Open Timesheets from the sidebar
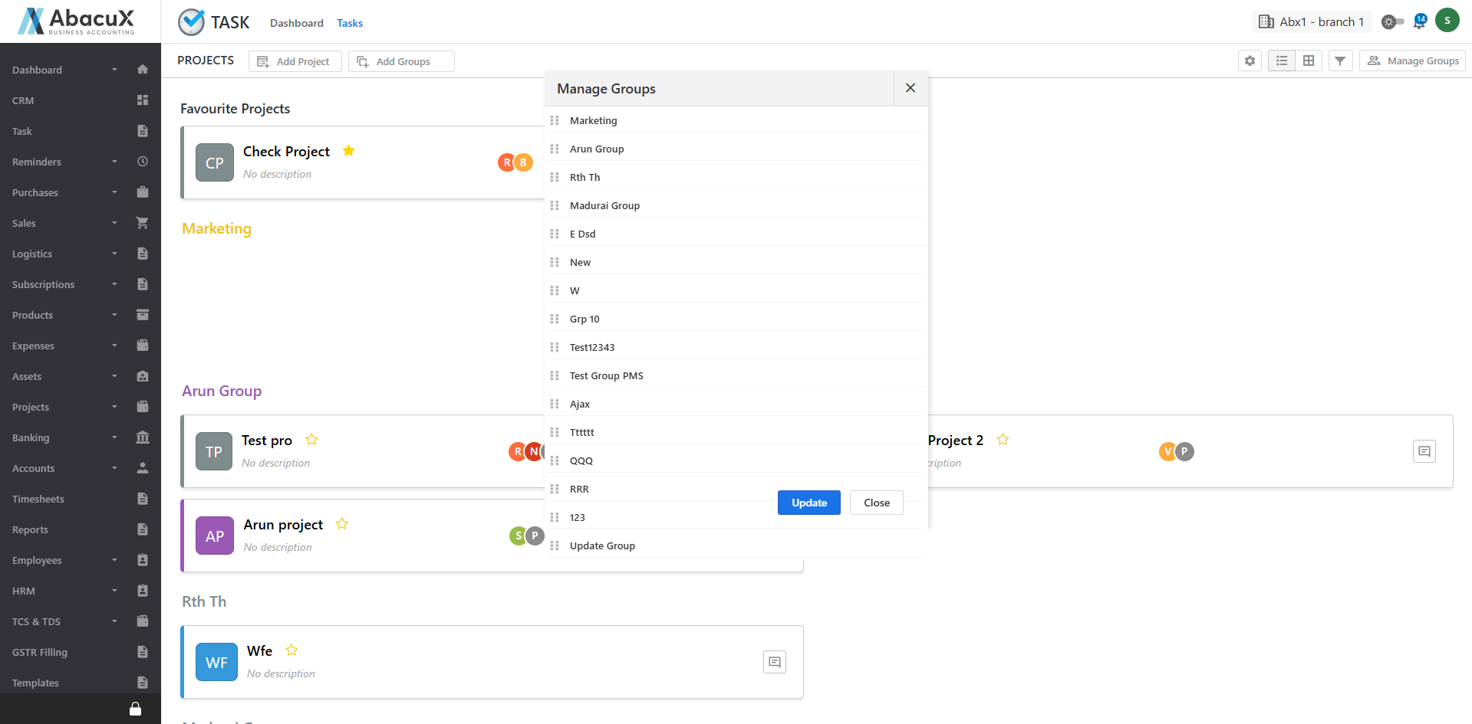The image size is (1472, 724). (38, 499)
